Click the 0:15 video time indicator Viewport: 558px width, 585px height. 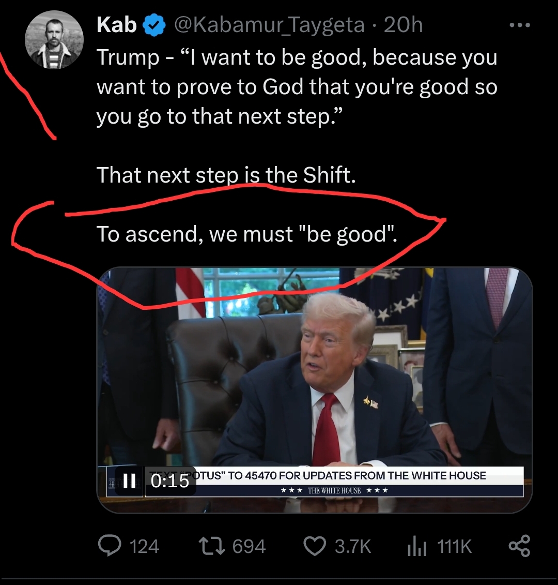point(169,481)
